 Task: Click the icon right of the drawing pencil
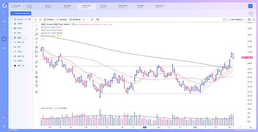pyautogui.click(x=98, y=19)
